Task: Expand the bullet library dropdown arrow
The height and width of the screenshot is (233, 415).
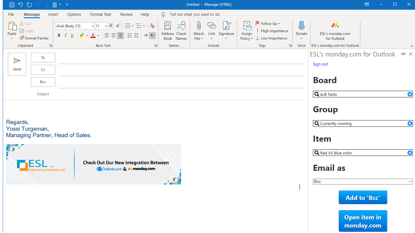Action: [132, 26]
